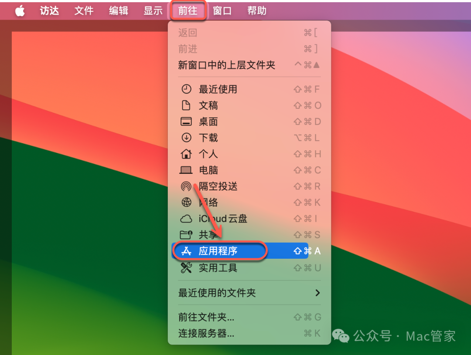Open the 窗口 menu

[222, 10]
